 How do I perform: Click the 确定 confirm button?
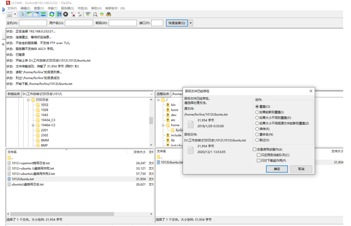click(277, 169)
